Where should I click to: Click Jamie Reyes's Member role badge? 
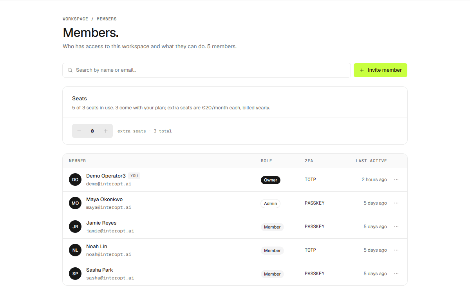click(272, 227)
